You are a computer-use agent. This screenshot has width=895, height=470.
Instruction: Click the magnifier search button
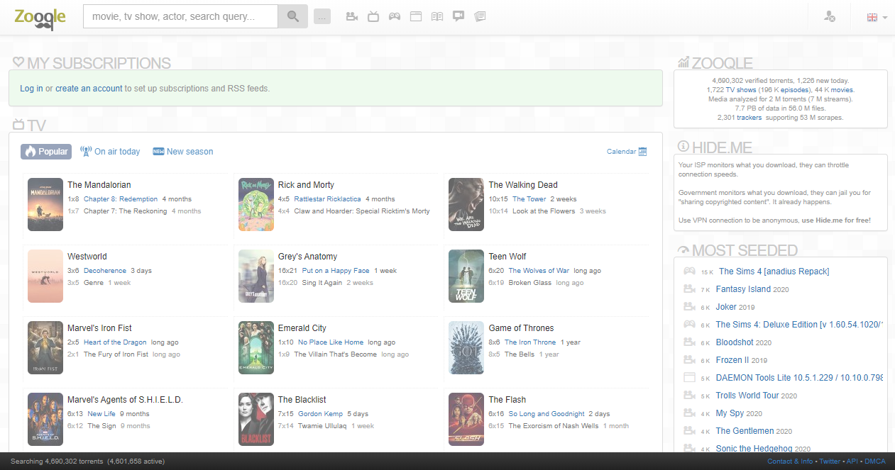point(292,16)
